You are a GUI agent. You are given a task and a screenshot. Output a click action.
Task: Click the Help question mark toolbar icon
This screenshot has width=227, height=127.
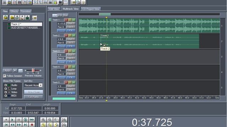(83, 2)
